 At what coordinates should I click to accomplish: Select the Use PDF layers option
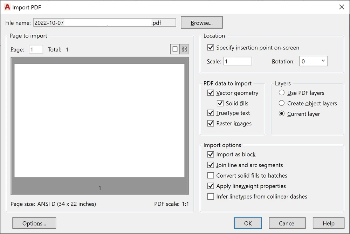(x=281, y=93)
